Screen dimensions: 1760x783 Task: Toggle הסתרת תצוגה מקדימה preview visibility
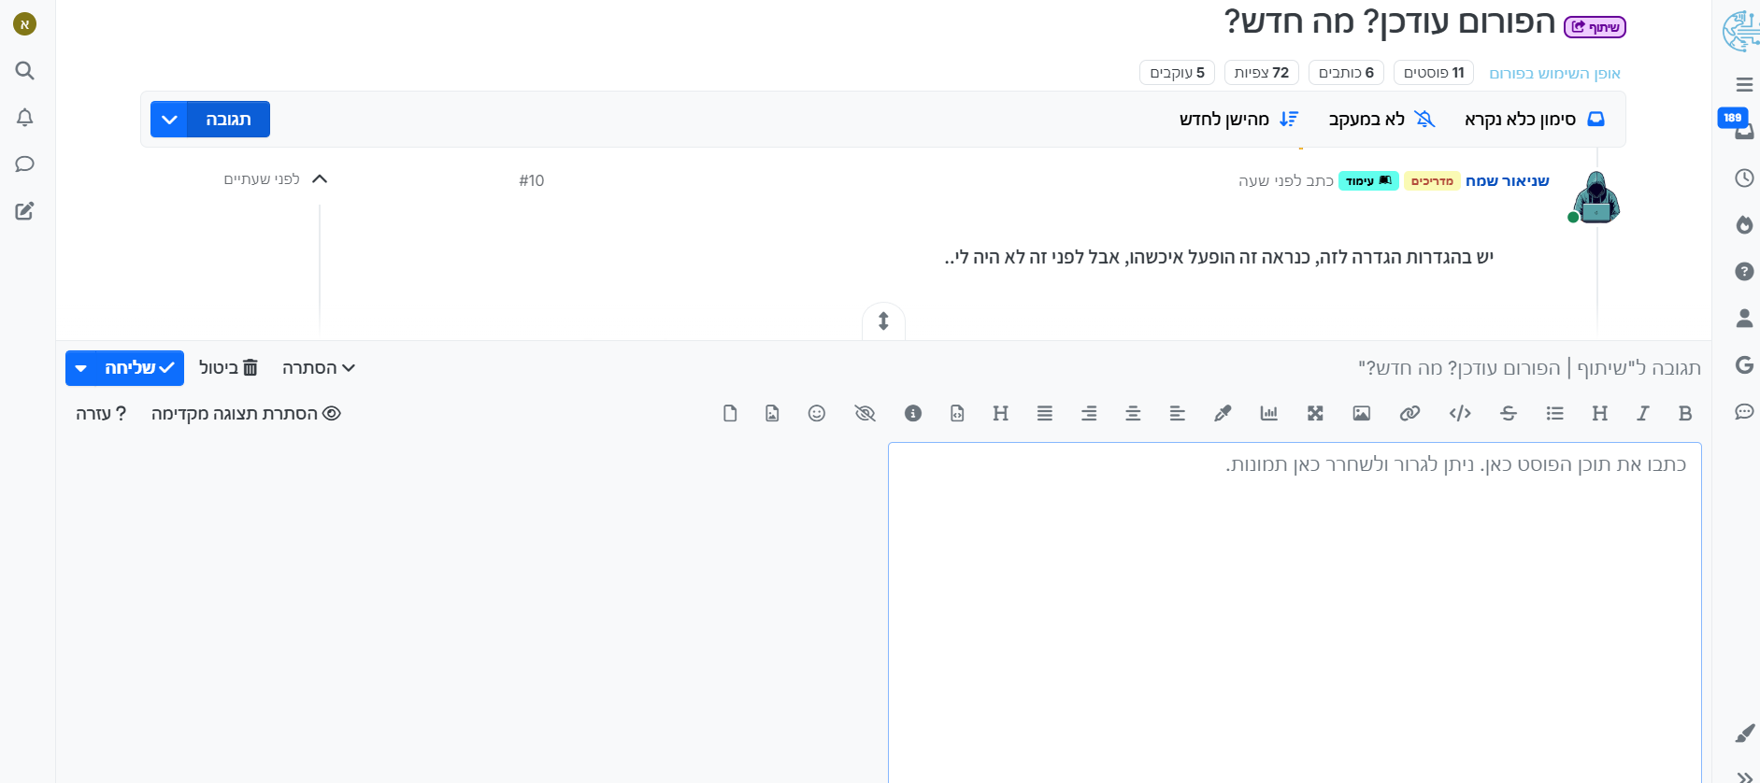click(246, 413)
